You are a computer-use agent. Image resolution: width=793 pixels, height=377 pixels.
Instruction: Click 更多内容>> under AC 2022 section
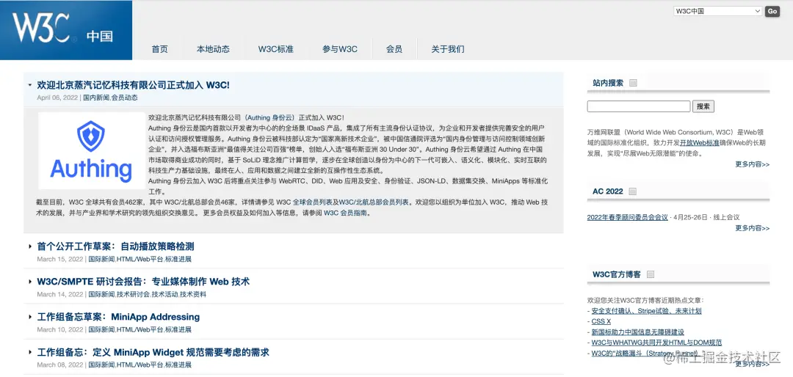(753, 228)
